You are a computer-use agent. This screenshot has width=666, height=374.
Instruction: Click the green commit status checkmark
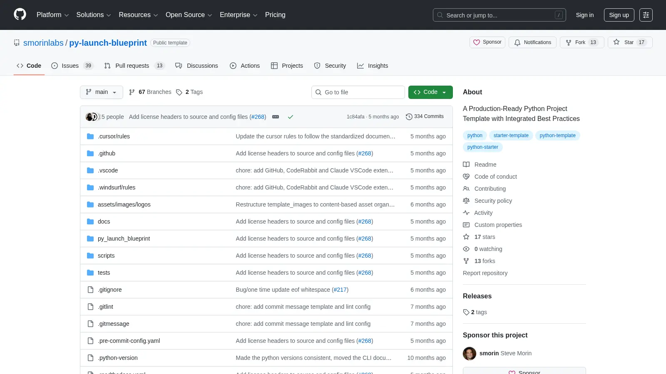pos(291,117)
